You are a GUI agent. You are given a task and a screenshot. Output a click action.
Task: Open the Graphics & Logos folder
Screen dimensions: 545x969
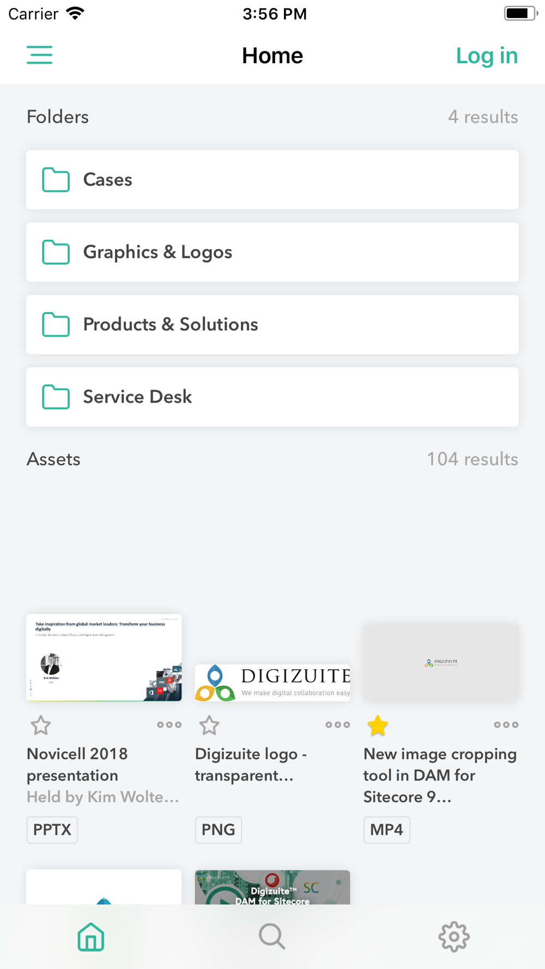tap(272, 252)
